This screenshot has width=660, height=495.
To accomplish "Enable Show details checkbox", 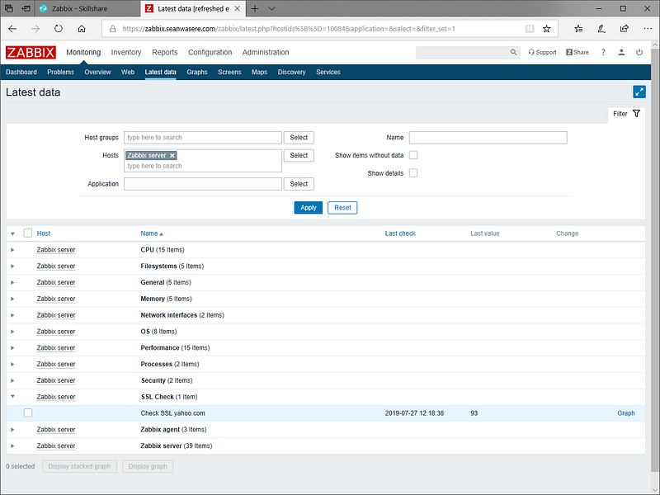I will point(413,173).
